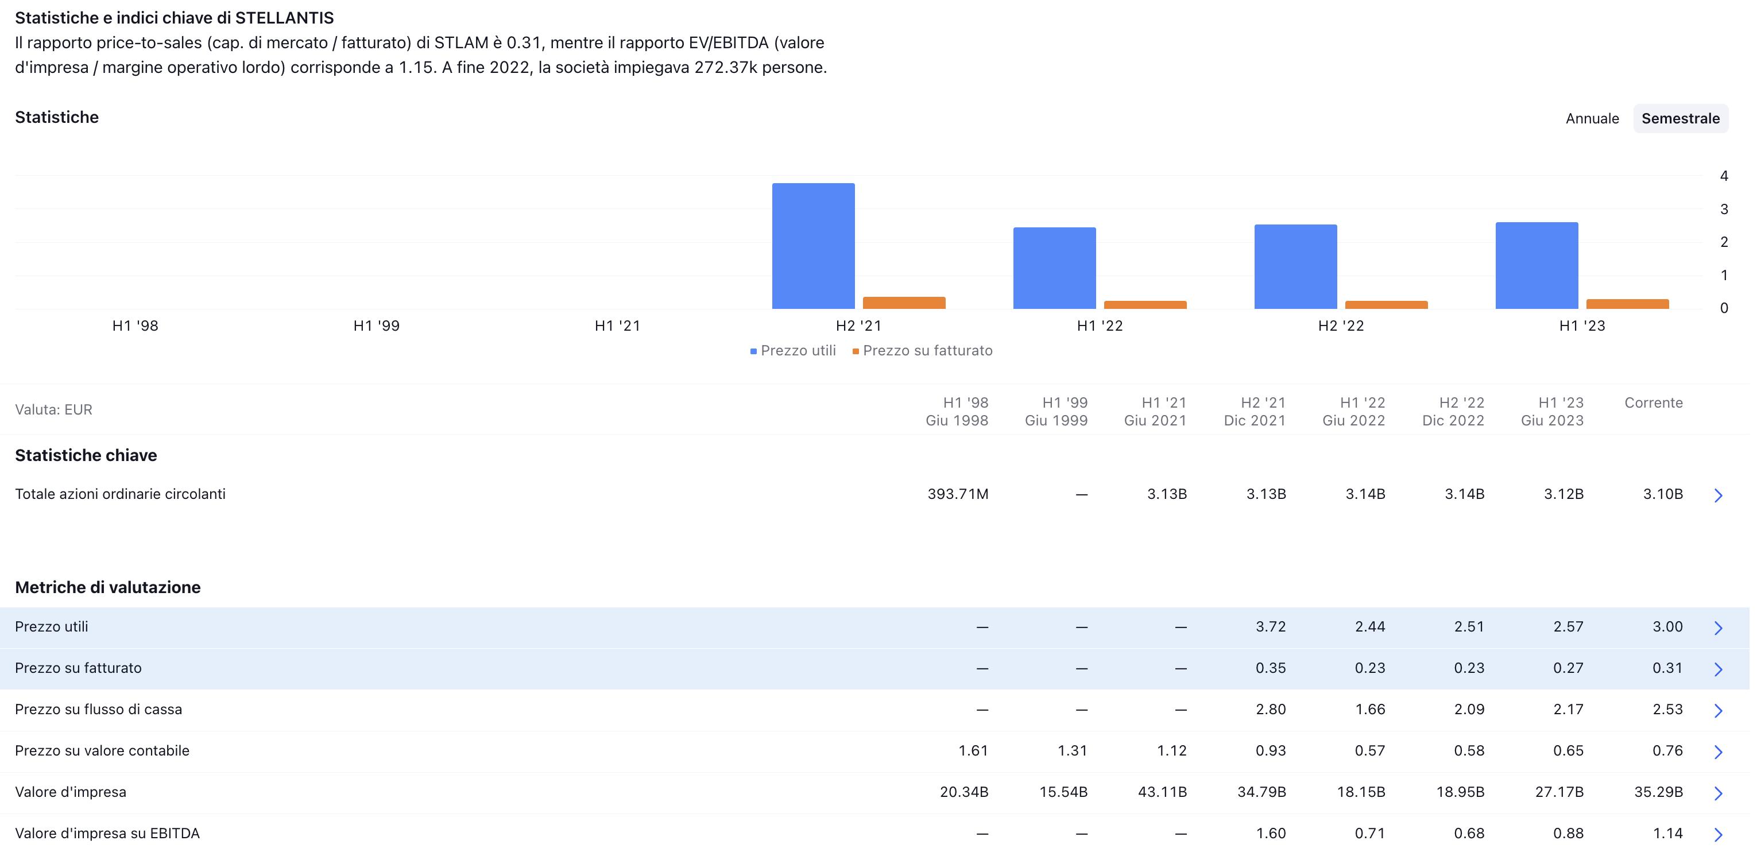Click the Prezzo su flusso di cassa value 2.80
Image resolution: width=1757 pixels, height=852 pixels.
click(x=1271, y=708)
